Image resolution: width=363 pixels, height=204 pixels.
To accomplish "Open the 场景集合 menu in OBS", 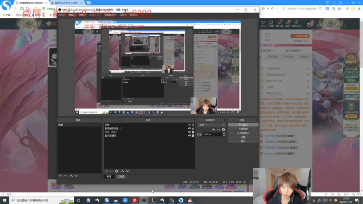I will (110, 15).
